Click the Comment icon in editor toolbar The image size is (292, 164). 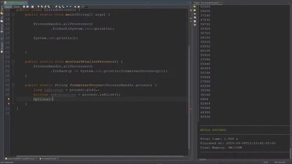tap(83, 6)
